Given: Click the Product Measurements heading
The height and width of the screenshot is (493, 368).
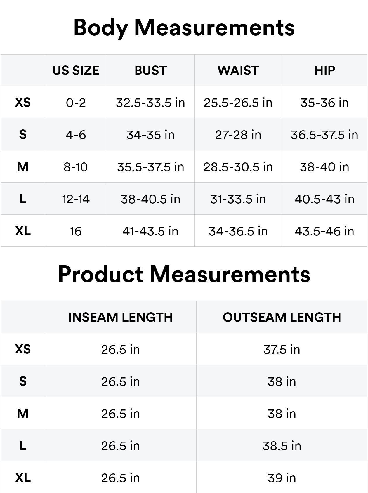Looking at the screenshot, I should click(x=184, y=275).
